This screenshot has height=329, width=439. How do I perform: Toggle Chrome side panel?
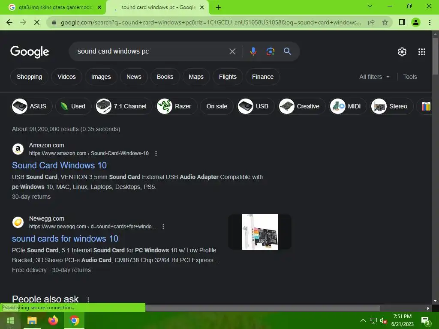click(402, 22)
